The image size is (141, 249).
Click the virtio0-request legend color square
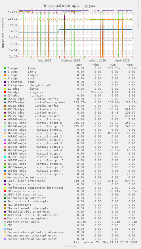pos(5,116)
